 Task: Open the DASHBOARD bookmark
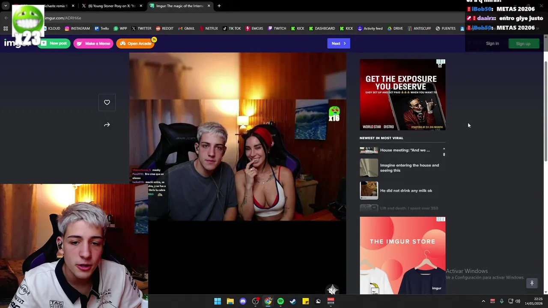click(x=322, y=29)
